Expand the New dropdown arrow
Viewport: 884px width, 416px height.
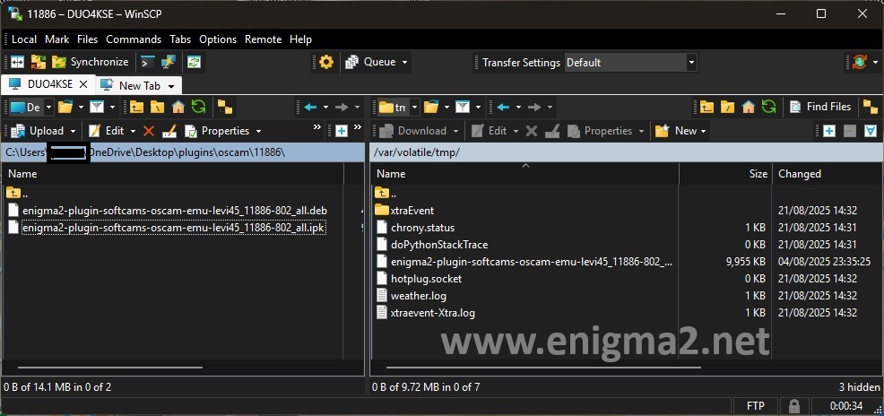(703, 131)
